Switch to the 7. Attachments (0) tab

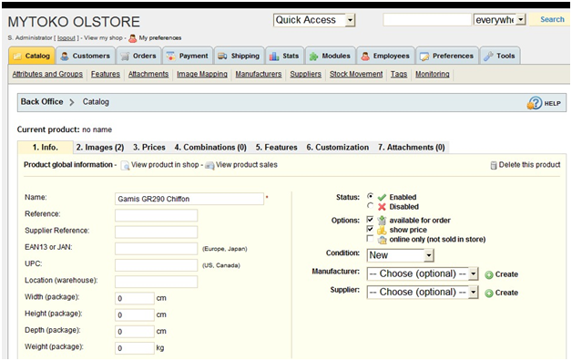pos(411,148)
